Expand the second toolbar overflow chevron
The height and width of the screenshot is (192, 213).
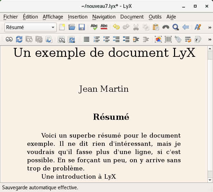point(210,40)
